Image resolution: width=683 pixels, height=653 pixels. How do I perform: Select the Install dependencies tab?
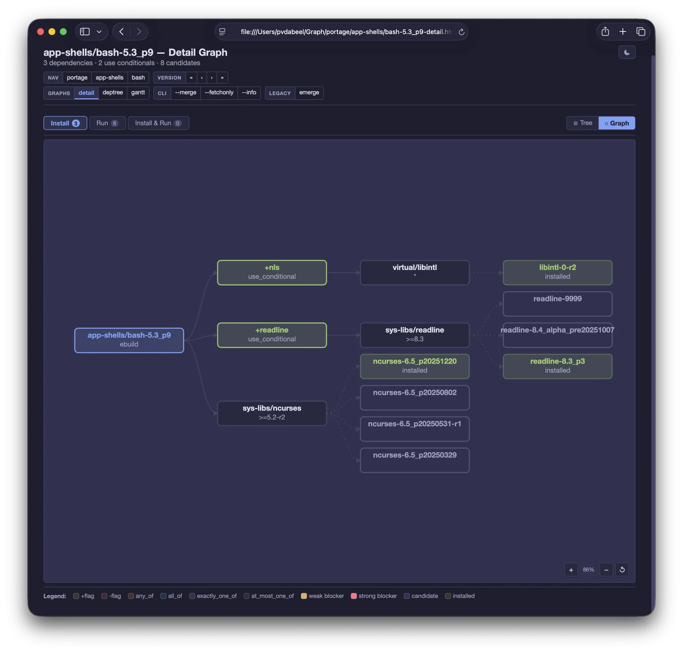[65, 123]
